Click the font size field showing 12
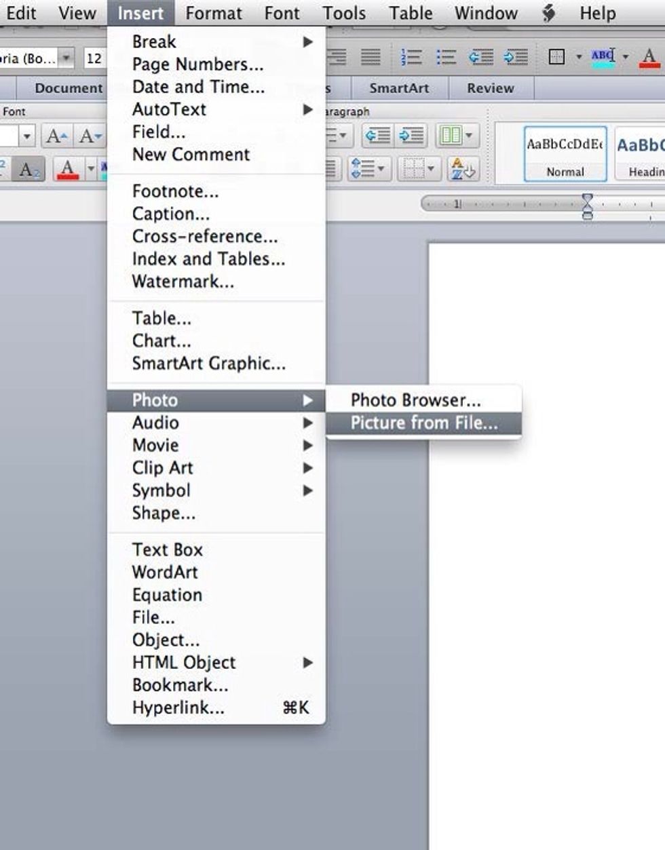 coord(94,58)
